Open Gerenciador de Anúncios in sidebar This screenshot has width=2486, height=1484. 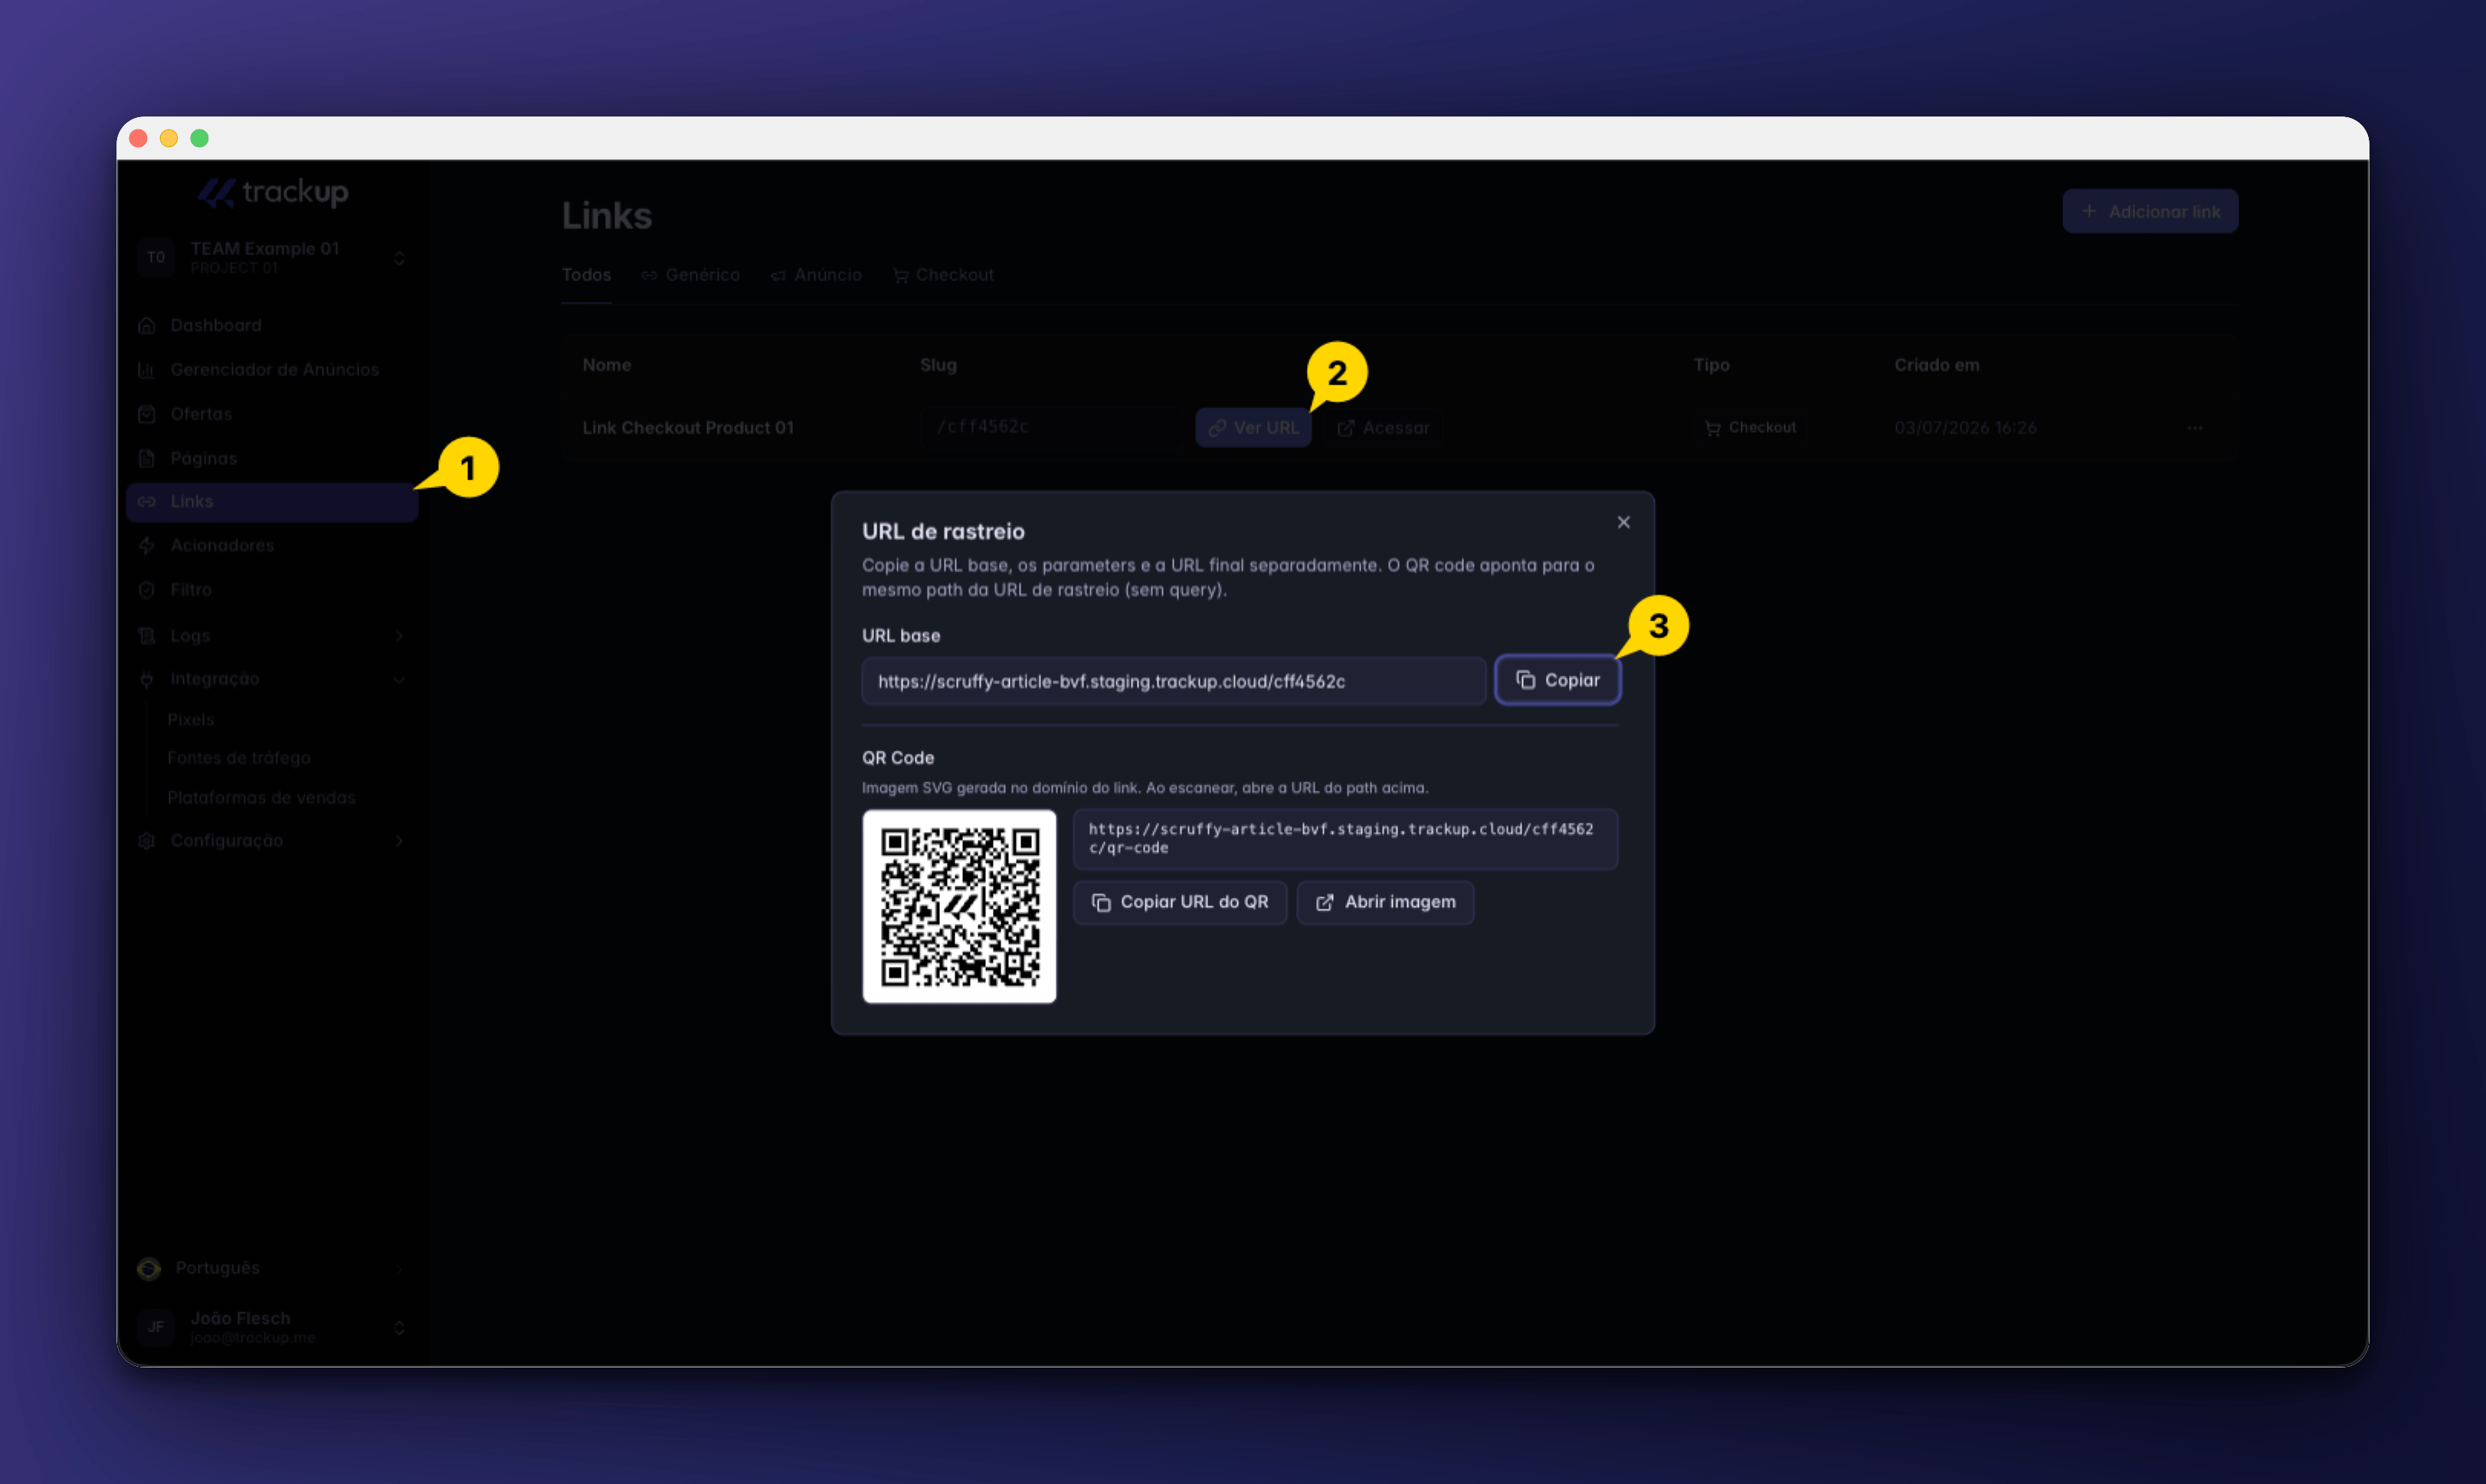coord(272,369)
